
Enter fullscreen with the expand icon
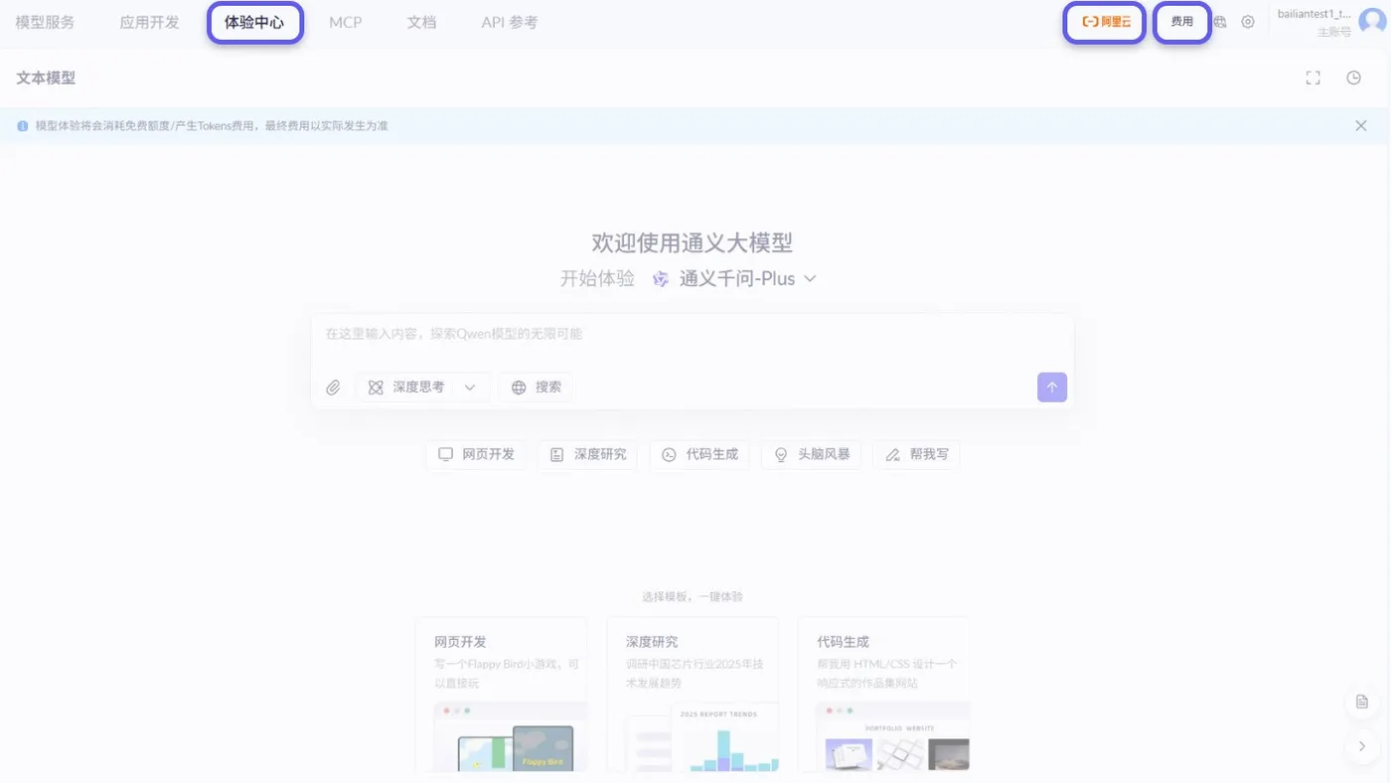[x=1314, y=78]
